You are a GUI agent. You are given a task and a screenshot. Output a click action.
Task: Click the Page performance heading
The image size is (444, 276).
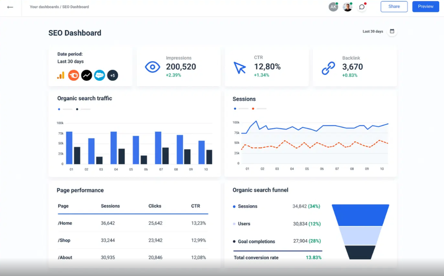[80, 190]
